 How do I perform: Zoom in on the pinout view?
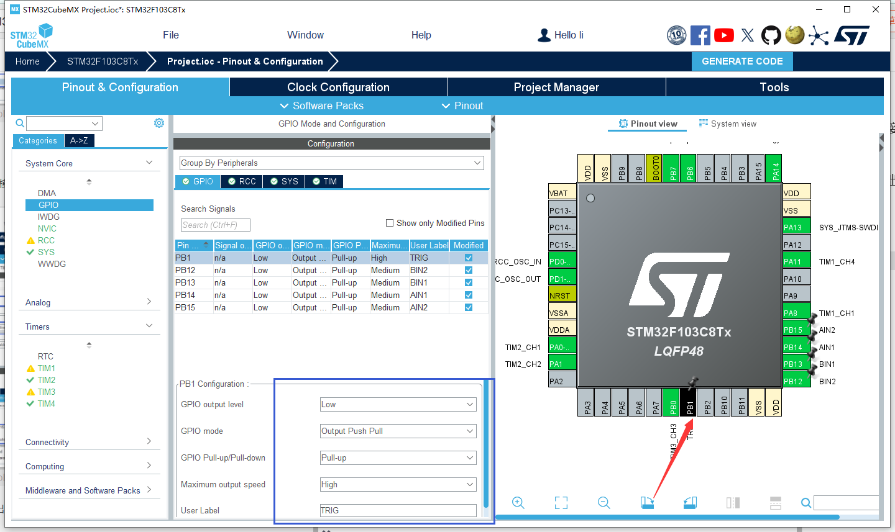point(518,503)
